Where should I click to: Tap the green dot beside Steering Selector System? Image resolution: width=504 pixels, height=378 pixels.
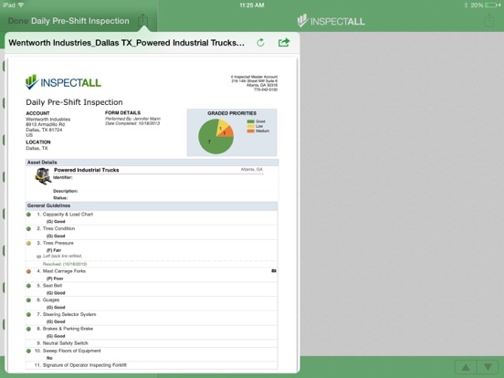point(28,315)
